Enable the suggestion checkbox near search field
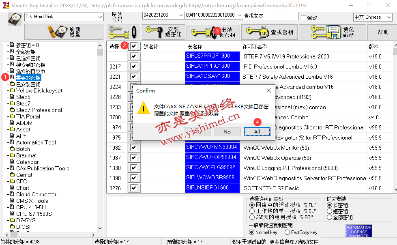This screenshot has height=245, width=397. coord(303,17)
